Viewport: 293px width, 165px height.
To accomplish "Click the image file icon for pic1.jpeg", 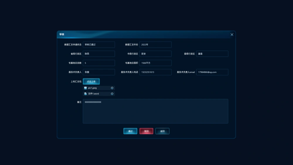I will pos(86,88).
